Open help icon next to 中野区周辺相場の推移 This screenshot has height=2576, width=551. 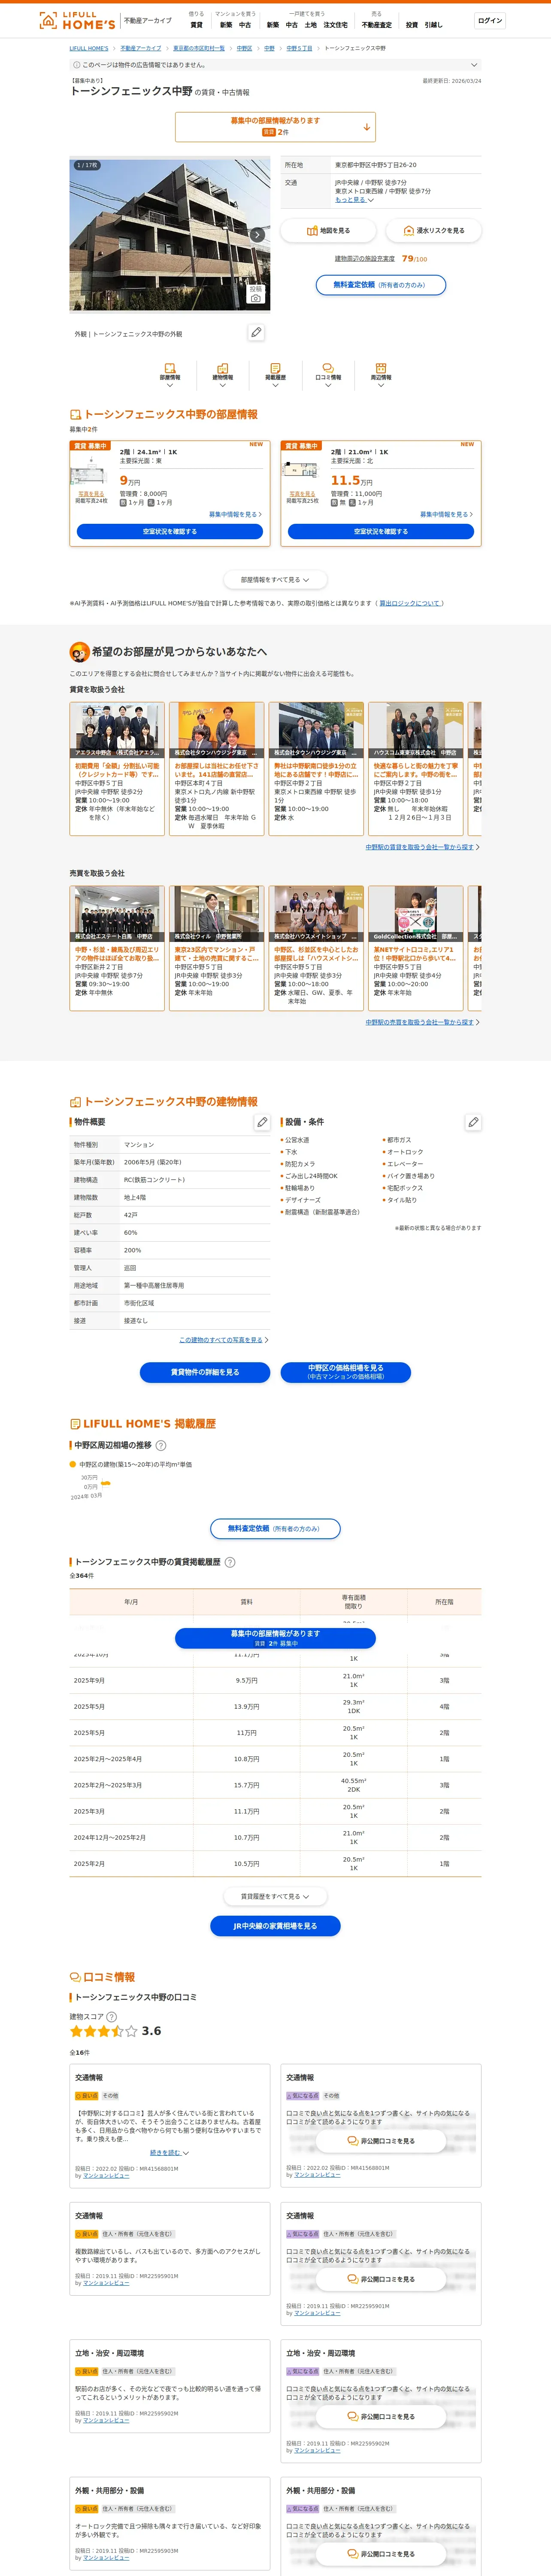161,1445
